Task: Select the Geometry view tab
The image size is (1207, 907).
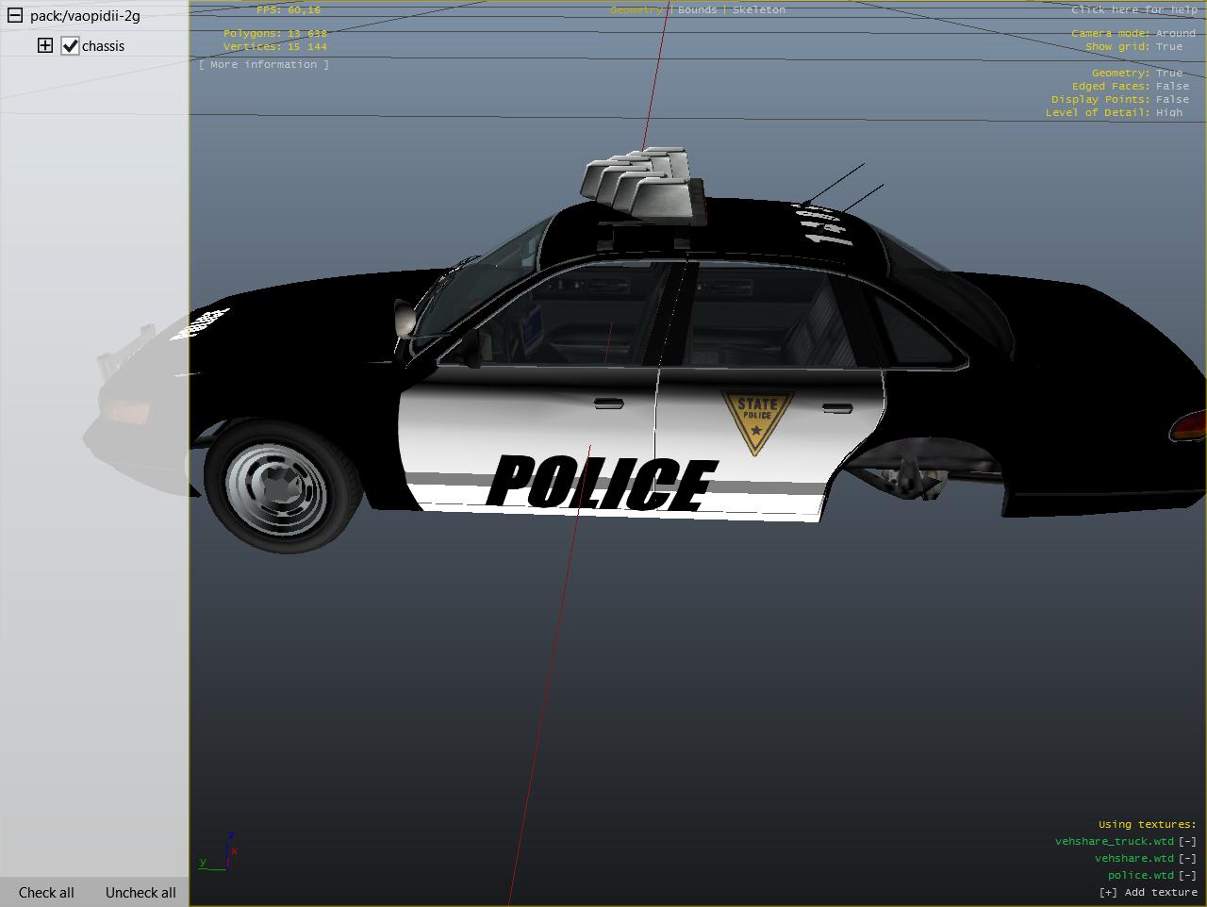Action: (x=637, y=9)
